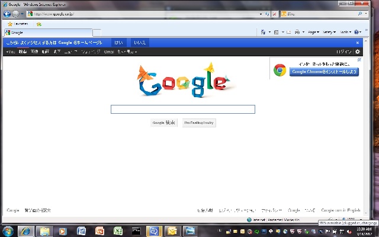379x237 pixels.
Task: Click the Read Mail icon in command bar
Action: click(288, 32)
